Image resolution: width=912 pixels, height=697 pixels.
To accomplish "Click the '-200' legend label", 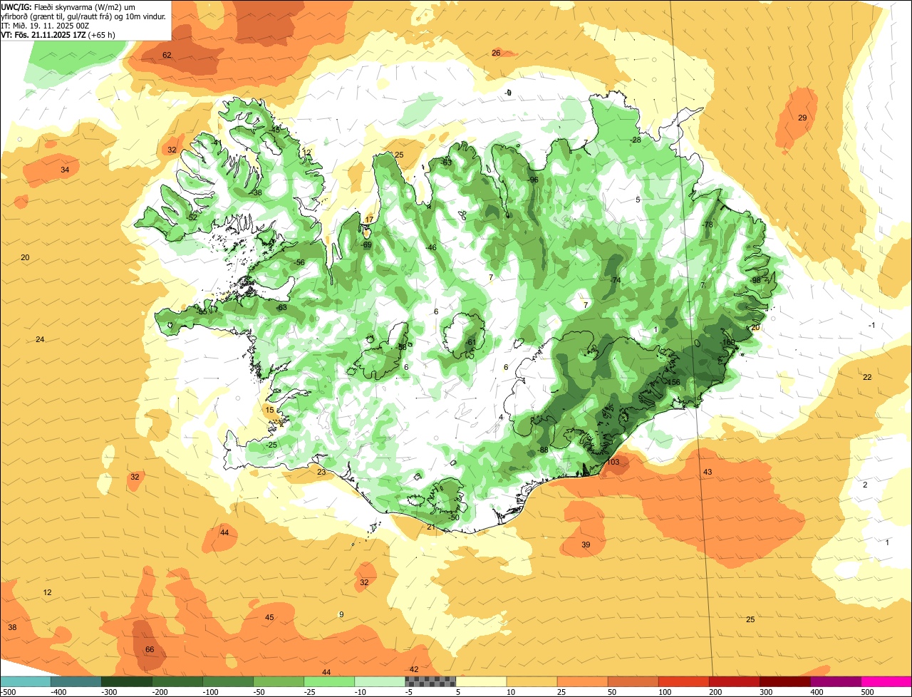I will click(x=160, y=692).
